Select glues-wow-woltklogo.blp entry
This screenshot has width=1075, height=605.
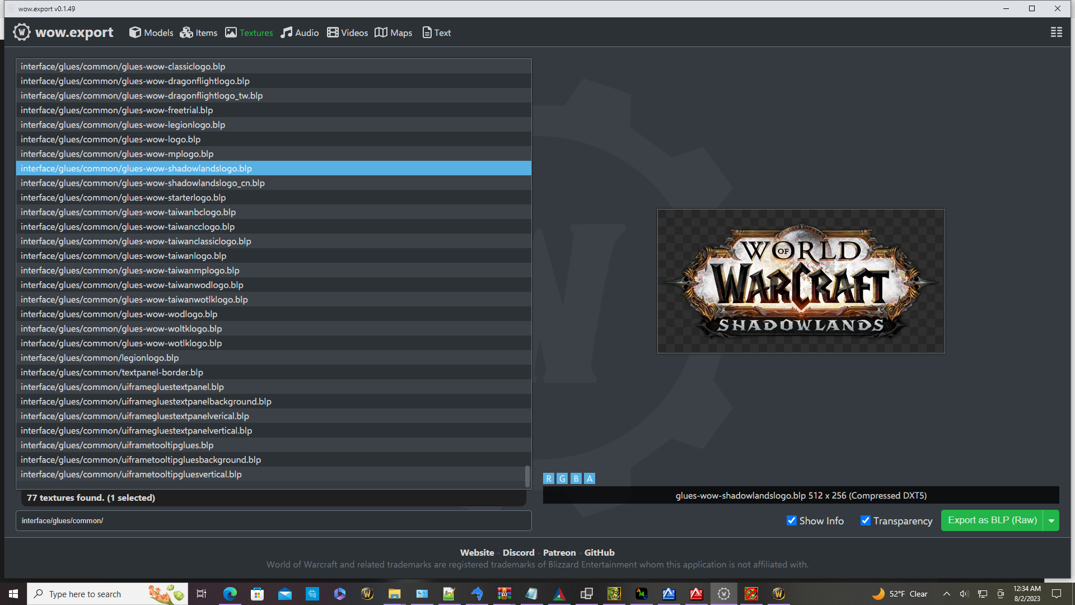pos(274,328)
